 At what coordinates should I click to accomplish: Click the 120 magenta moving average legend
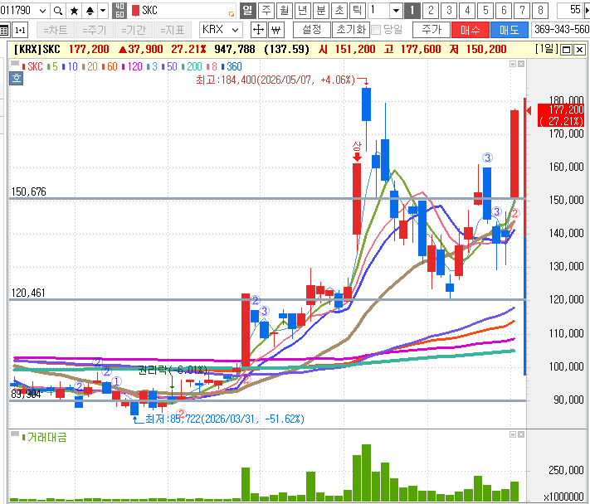click(132, 67)
